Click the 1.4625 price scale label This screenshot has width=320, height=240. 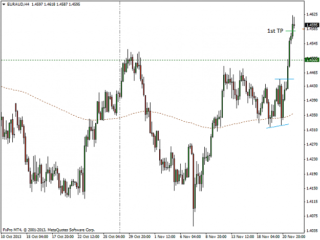click(312, 14)
